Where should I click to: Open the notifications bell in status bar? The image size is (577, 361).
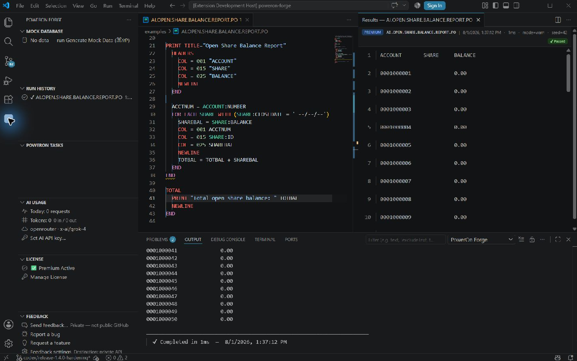pyautogui.click(x=571, y=357)
